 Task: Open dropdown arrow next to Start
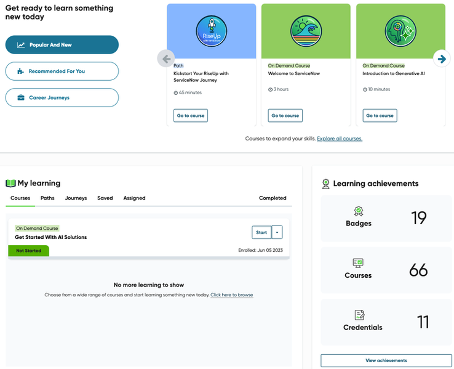point(277,232)
